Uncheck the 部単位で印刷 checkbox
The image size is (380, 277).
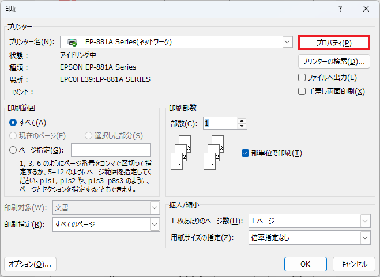(x=245, y=153)
